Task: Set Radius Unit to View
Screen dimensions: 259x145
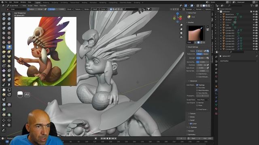Action: click(x=200, y=54)
